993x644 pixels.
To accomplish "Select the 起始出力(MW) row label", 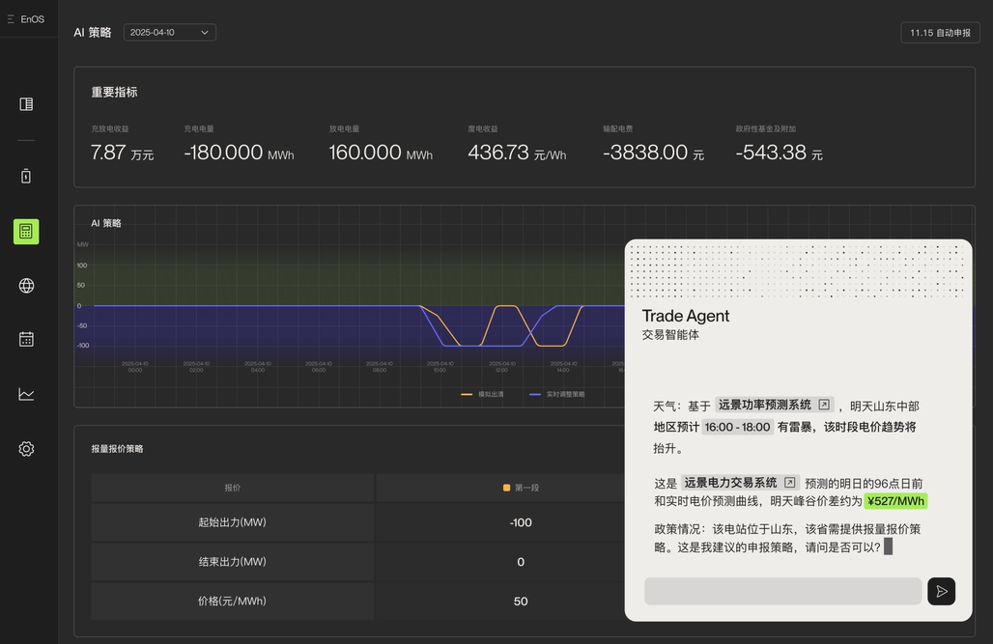I will [233, 522].
